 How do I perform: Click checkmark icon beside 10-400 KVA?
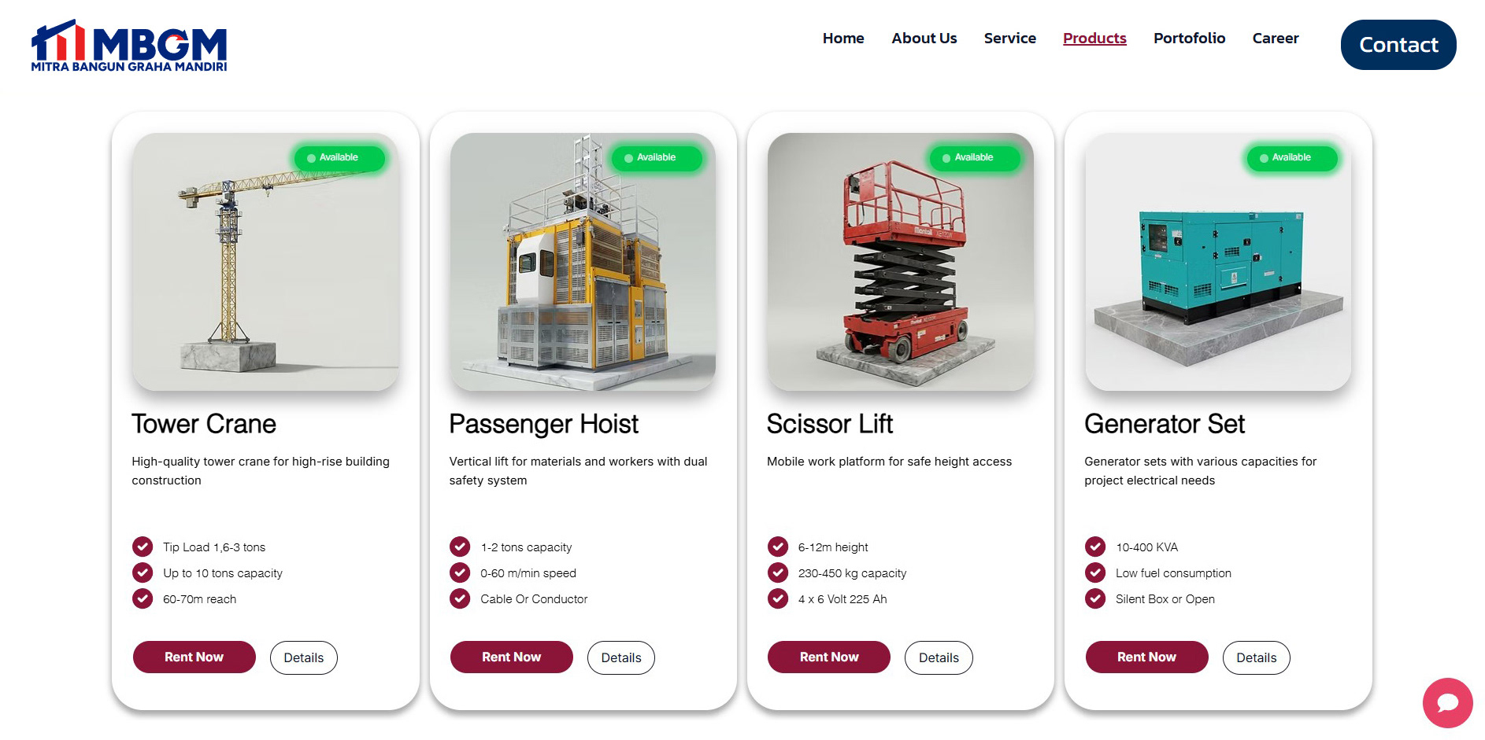[1095, 547]
